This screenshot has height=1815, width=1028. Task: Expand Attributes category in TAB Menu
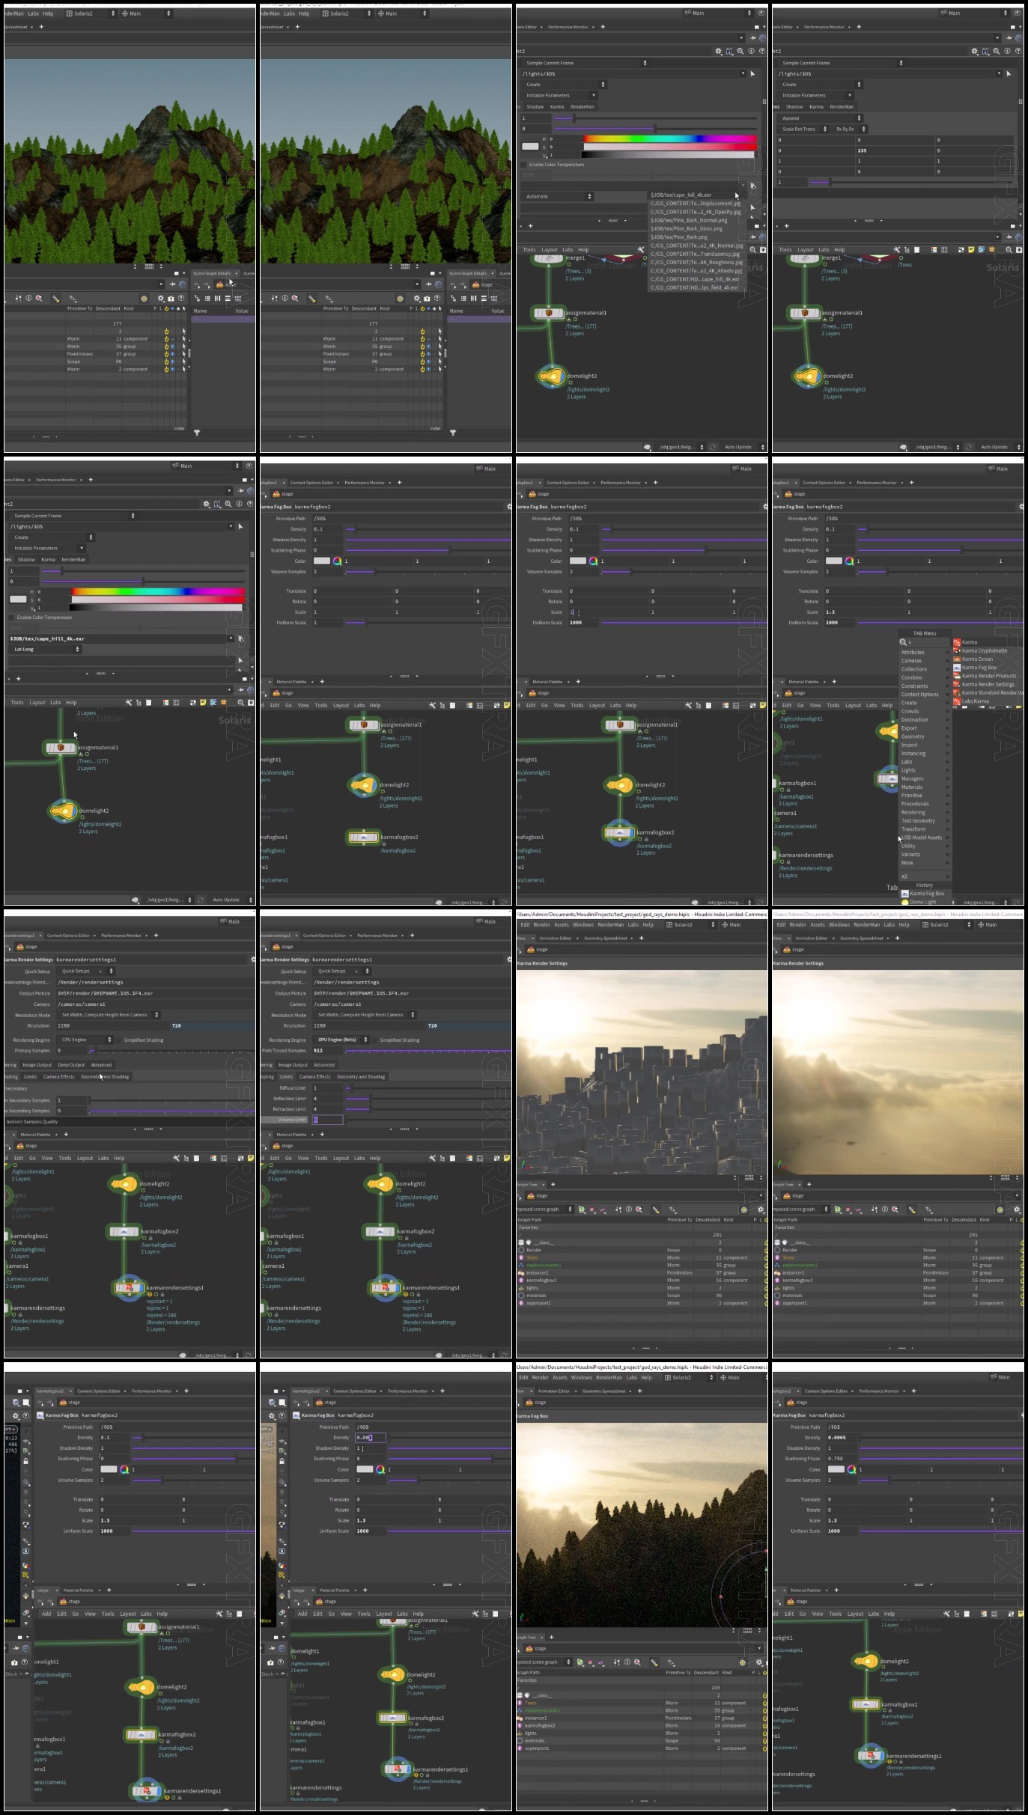pyautogui.click(x=925, y=652)
